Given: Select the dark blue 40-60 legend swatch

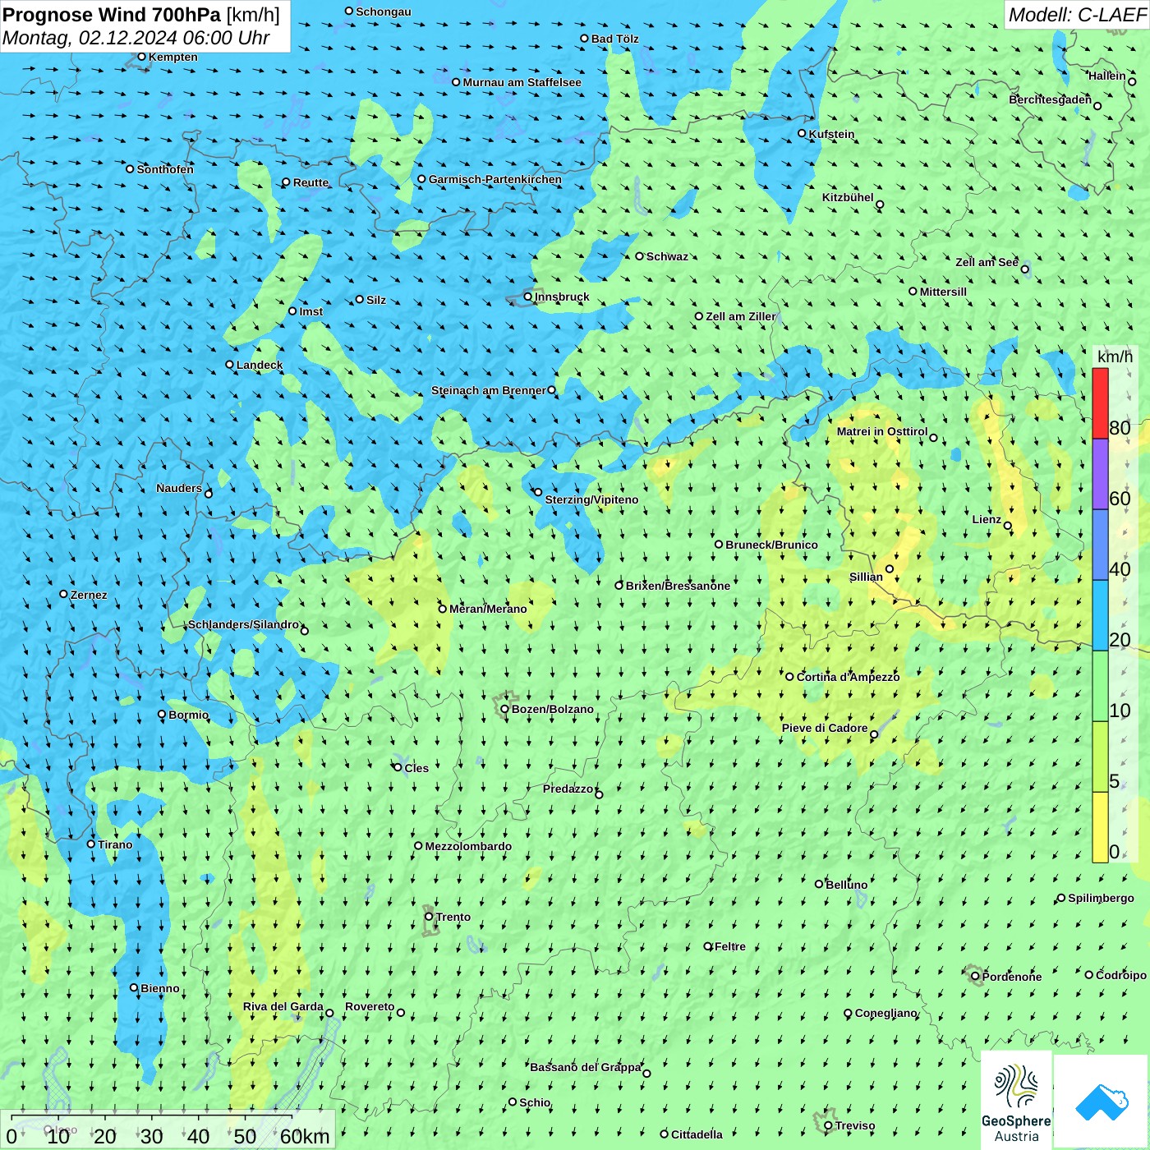Looking at the screenshot, I should coord(1101,545).
